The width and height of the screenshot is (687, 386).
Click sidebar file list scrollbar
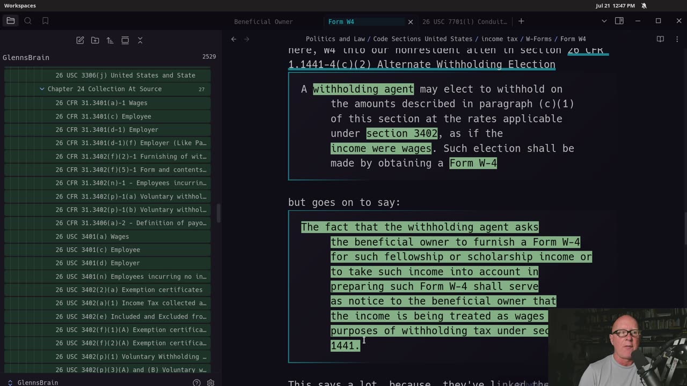pyautogui.click(x=218, y=213)
